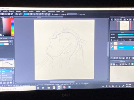Click new layer icon in Layer panel
Viewport: 134px width, 100px height.
tap(111, 58)
